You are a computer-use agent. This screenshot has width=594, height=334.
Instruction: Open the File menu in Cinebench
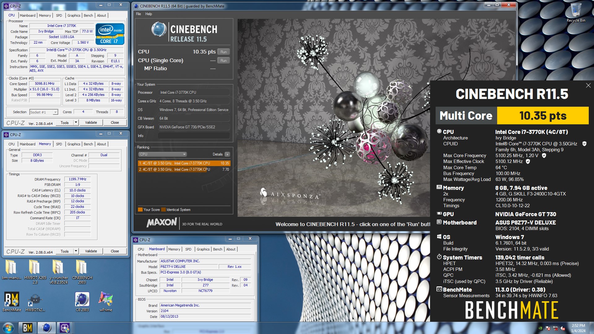tap(138, 14)
